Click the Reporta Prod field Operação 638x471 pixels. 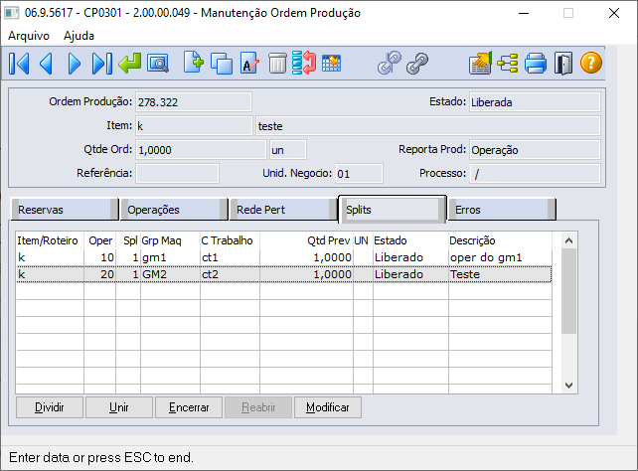[x=535, y=150]
